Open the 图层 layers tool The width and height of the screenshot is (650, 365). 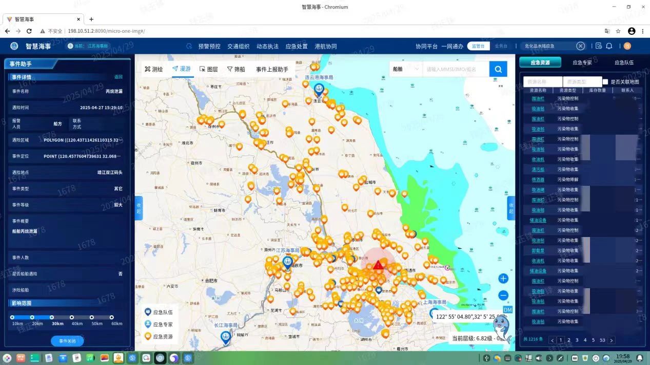click(209, 69)
